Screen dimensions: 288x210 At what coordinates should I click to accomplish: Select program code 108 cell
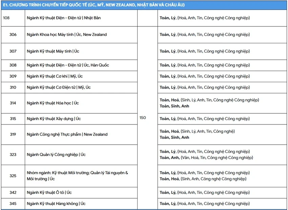[6, 18]
